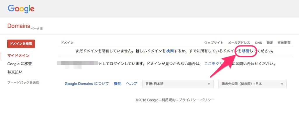The height and width of the screenshot is (131, 299).
Task: Open プライバシー ポリシー link in footer
Action: (197, 100)
